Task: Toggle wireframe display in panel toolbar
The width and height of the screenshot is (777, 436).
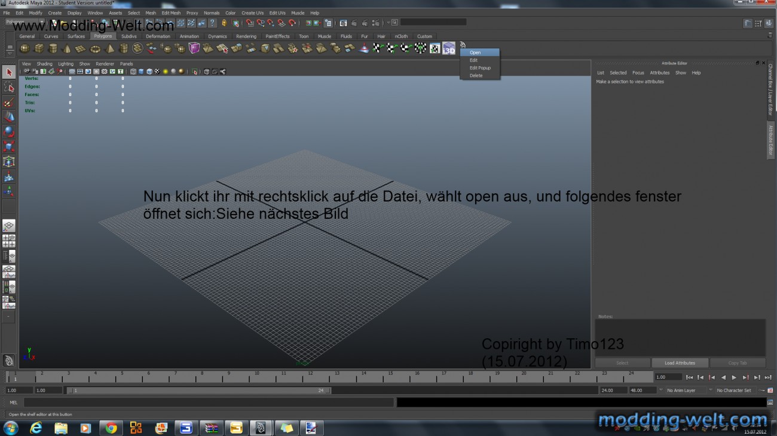Action: pos(133,72)
